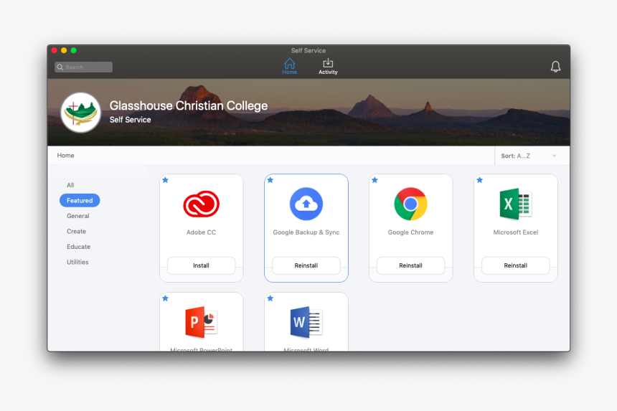Open the Home tab icon
This screenshot has width=617, height=411.
[x=290, y=63]
